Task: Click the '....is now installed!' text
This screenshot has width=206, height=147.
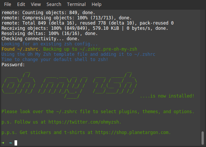Action: point(167,96)
